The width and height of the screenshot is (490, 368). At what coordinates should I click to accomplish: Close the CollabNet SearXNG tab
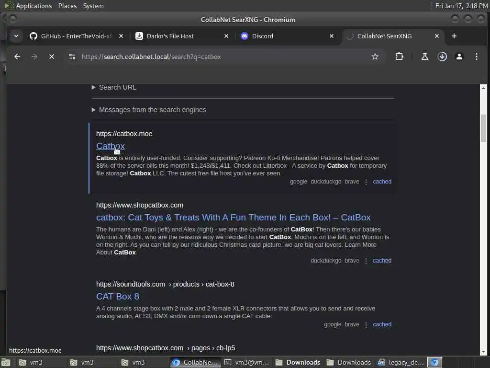[437, 36]
